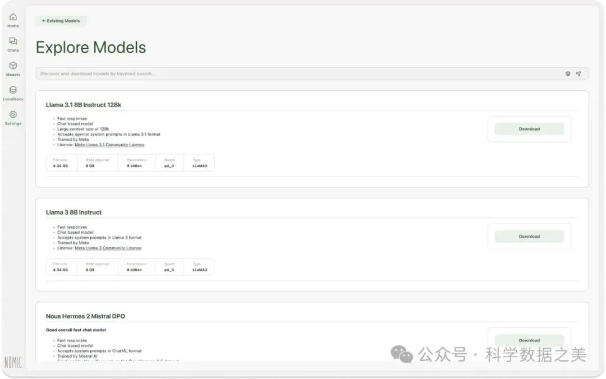Open the Meta Llama 3.1 Community License link
This screenshot has width=606, height=379.
(109, 145)
